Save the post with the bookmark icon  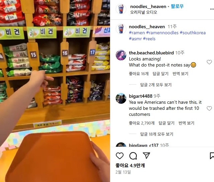[x=212, y=156]
